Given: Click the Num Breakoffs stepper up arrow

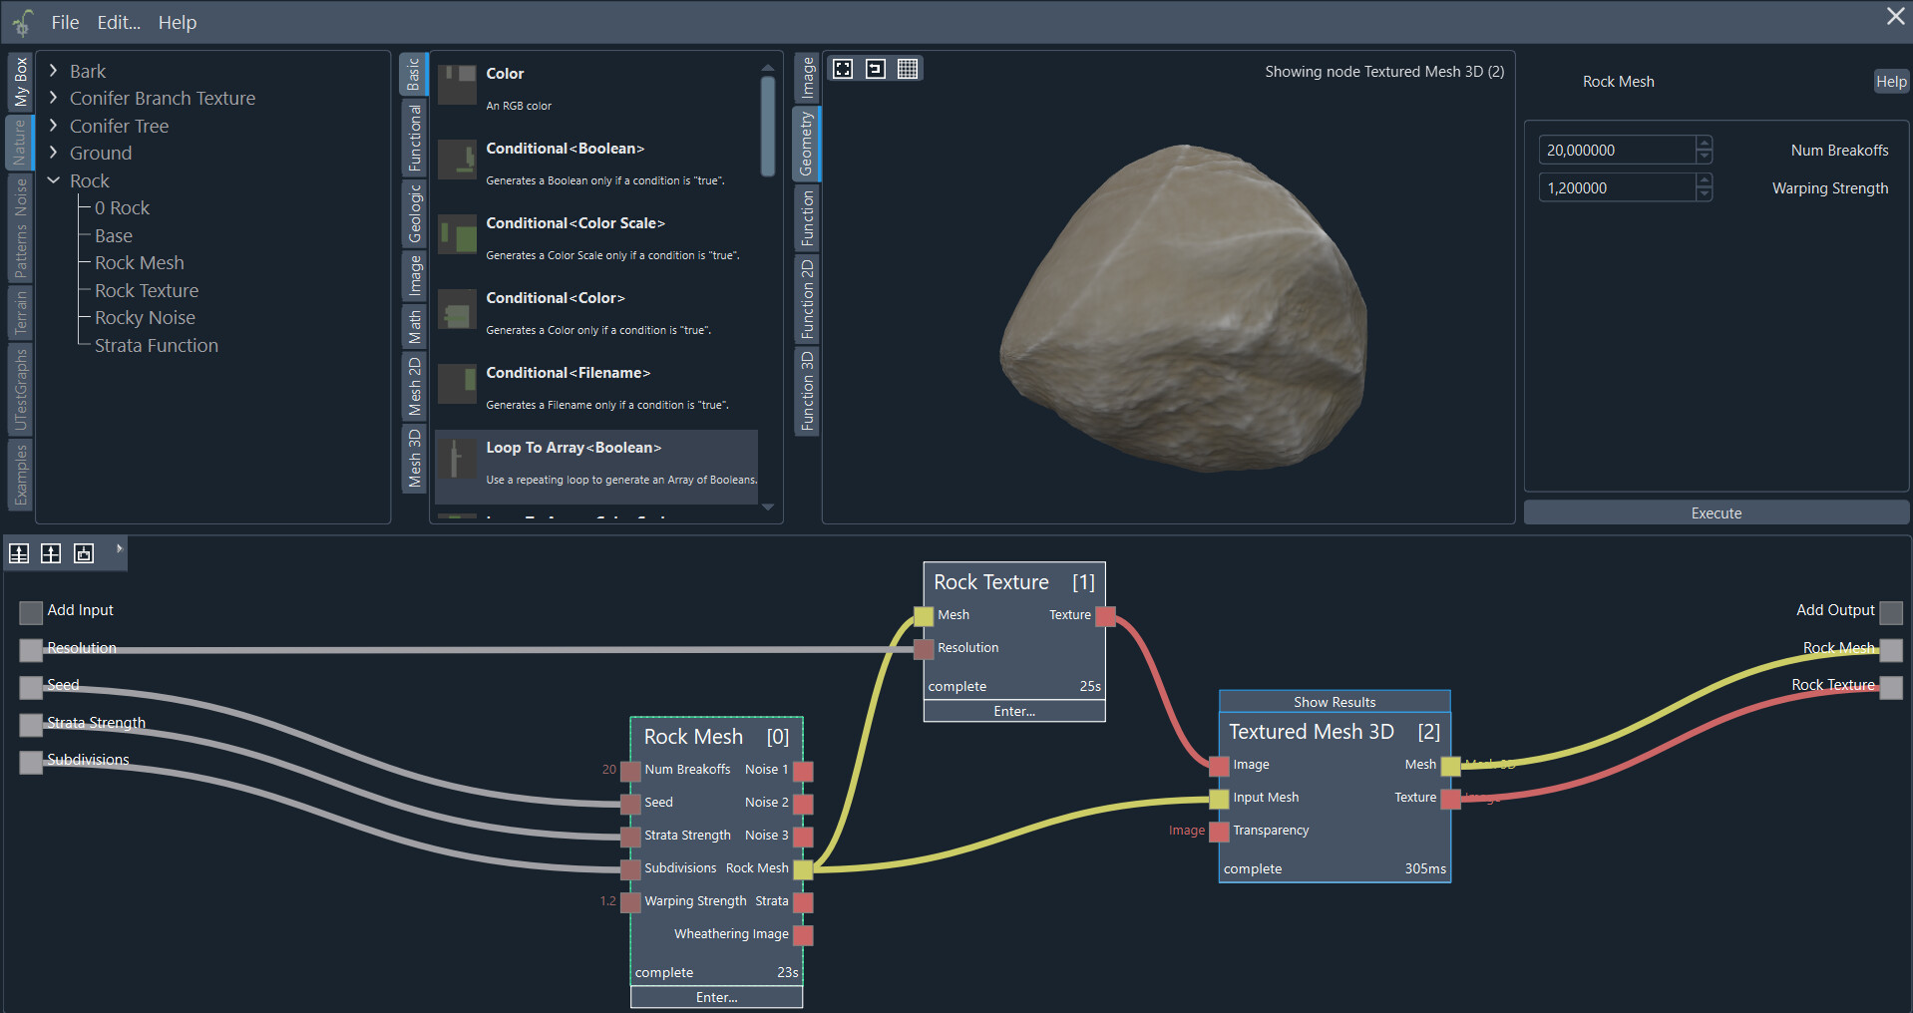Looking at the screenshot, I should [1705, 144].
